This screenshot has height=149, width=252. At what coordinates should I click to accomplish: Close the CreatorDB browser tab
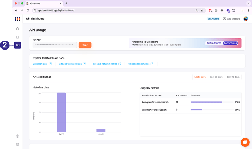click(x=61, y=3)
